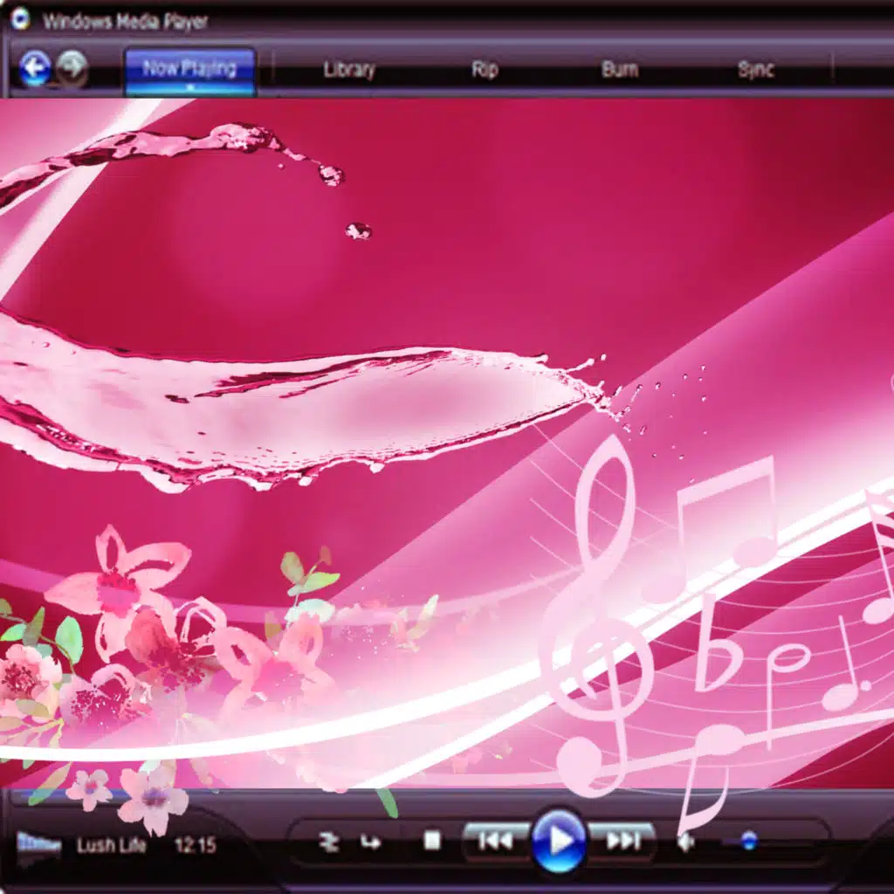The image size is (894, 894).
Task: Stop playback
Action: pyautogui.click(x=432, y=841)
